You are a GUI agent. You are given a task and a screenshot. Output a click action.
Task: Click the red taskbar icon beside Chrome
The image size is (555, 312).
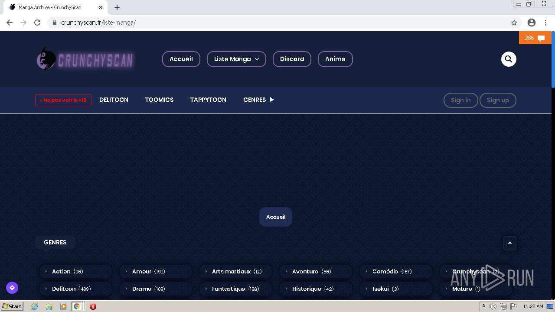point(93,306)
